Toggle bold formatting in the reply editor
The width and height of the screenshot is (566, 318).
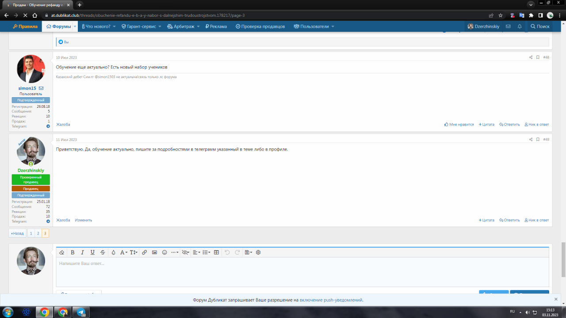point(73,252)
